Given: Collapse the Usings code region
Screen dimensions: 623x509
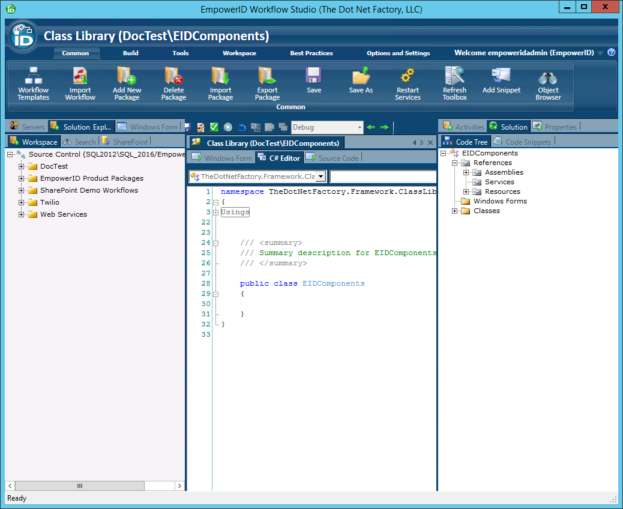Looking at the screenshot, I should 215,212.
